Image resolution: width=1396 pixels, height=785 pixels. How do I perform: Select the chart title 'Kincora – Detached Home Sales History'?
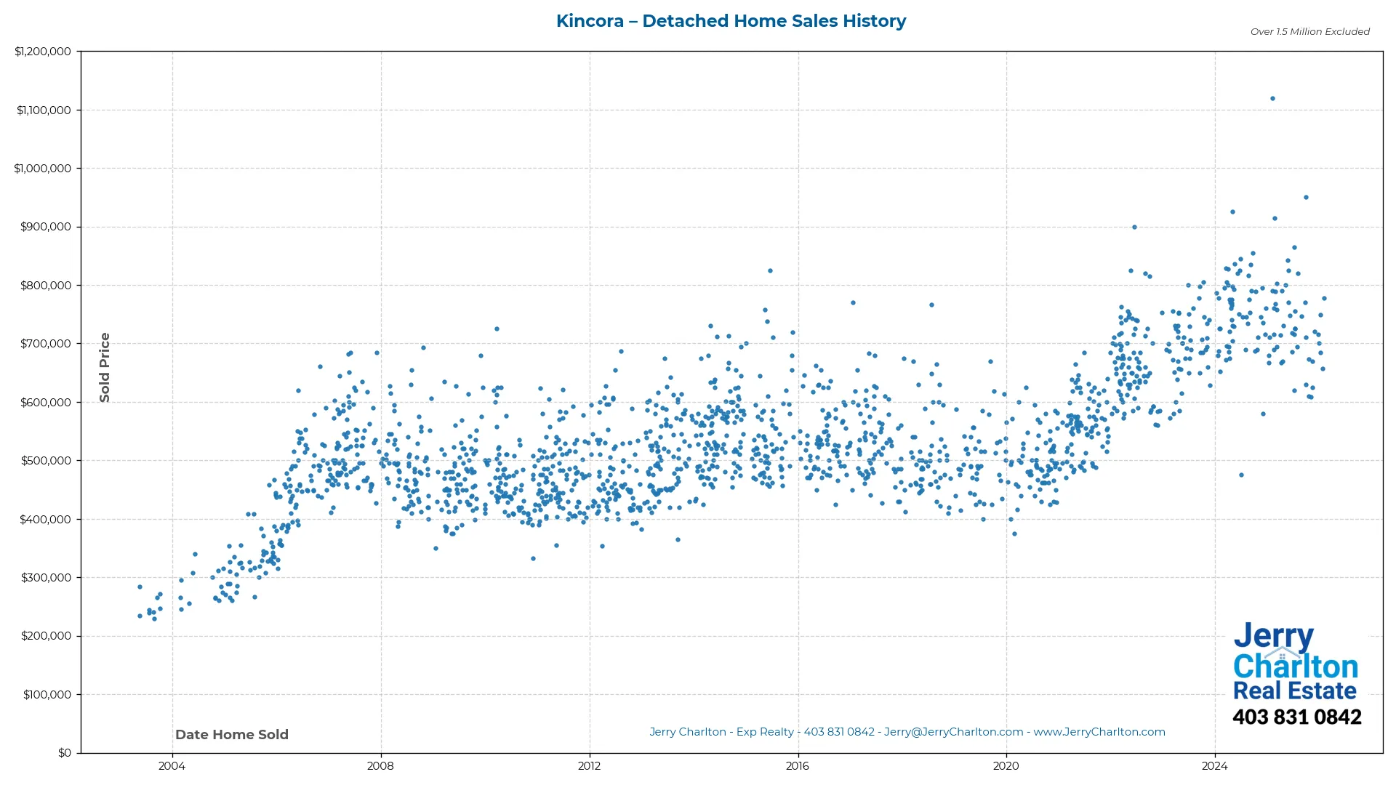pyautogui.click(x=731, y=21)
